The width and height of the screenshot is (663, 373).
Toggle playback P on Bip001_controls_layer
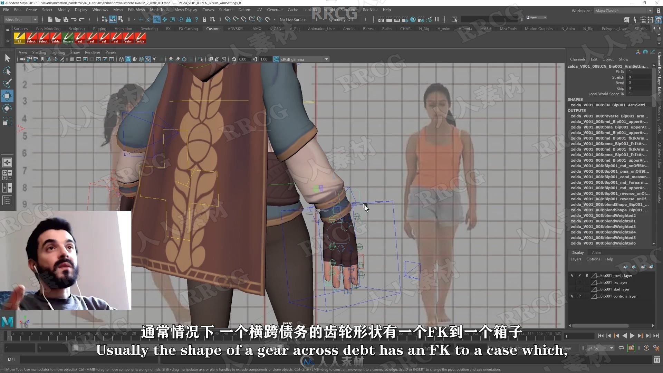coord(579,296)
